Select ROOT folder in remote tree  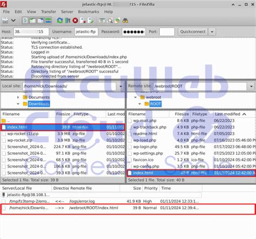tap(156, 104)
